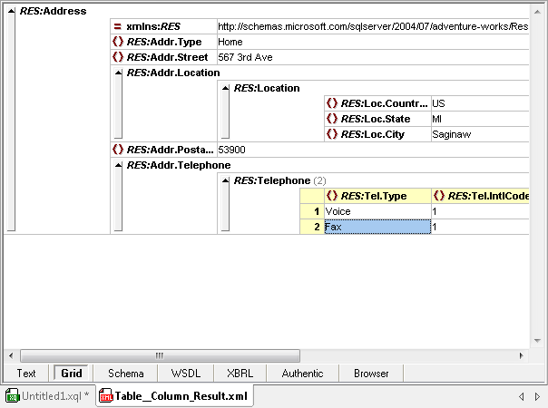Switch to the Grid view tab

(x=72, y=374)
